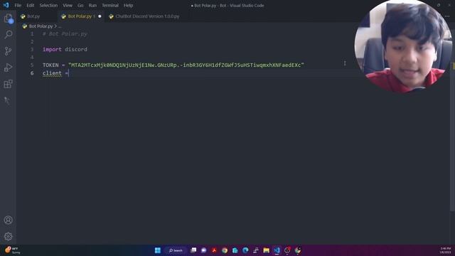
Task: Expand the breadcrumb ellipsis after Bot Polar.py
Action: coord(60,26)
